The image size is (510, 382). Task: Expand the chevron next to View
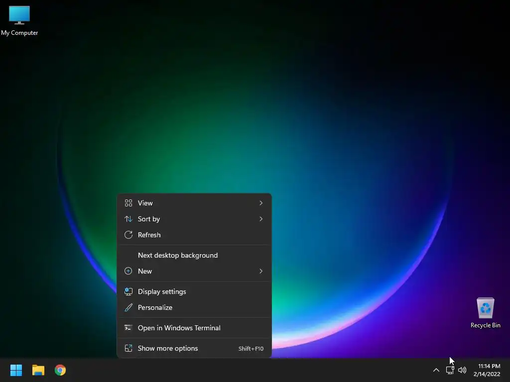261,203
